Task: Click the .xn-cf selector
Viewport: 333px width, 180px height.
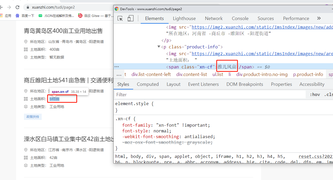Action: [123, 119]
